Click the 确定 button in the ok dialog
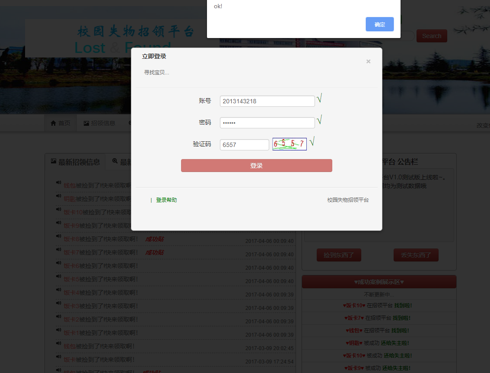The height and width of the screenshot is (373, 490). (379, 24)
